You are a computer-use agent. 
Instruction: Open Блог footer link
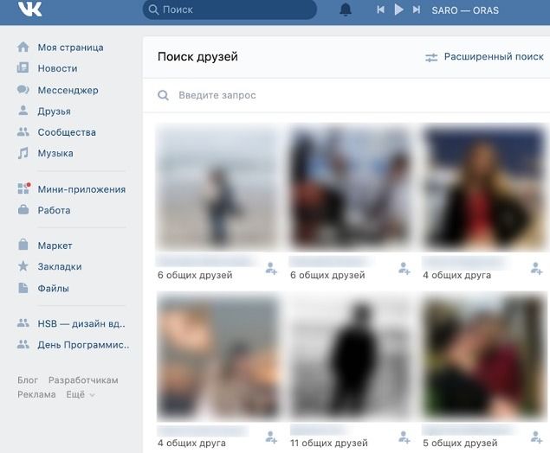tap(28, 380)
